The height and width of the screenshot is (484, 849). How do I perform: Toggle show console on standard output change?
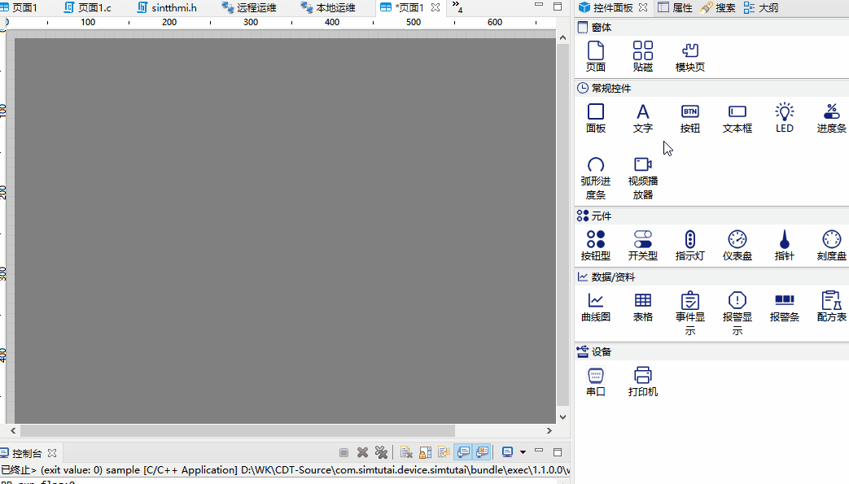tap(463, 452)
